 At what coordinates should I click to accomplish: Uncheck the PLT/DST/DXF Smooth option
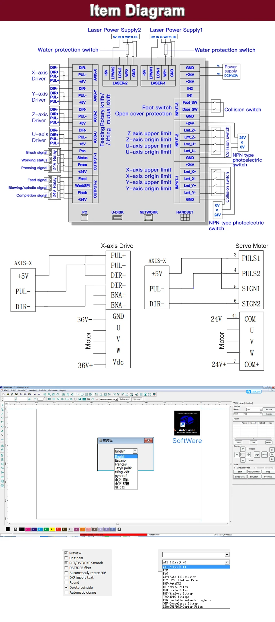click(66, 563)
